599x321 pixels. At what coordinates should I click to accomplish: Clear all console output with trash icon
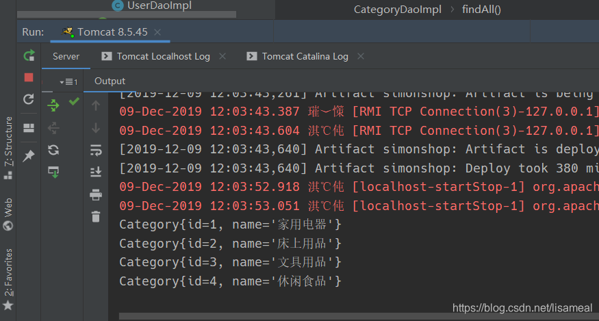pyautogui.click(x=96, y=216)
